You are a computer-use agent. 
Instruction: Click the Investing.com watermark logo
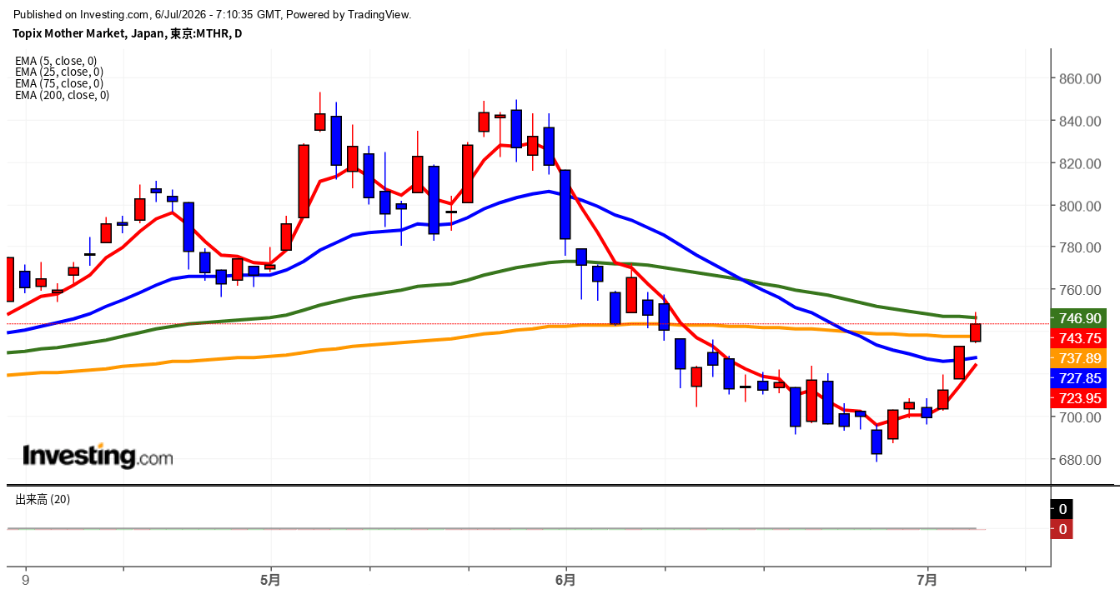click(98, 456)
